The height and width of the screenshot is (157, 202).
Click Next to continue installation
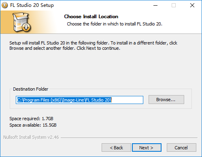click(147, 148)
